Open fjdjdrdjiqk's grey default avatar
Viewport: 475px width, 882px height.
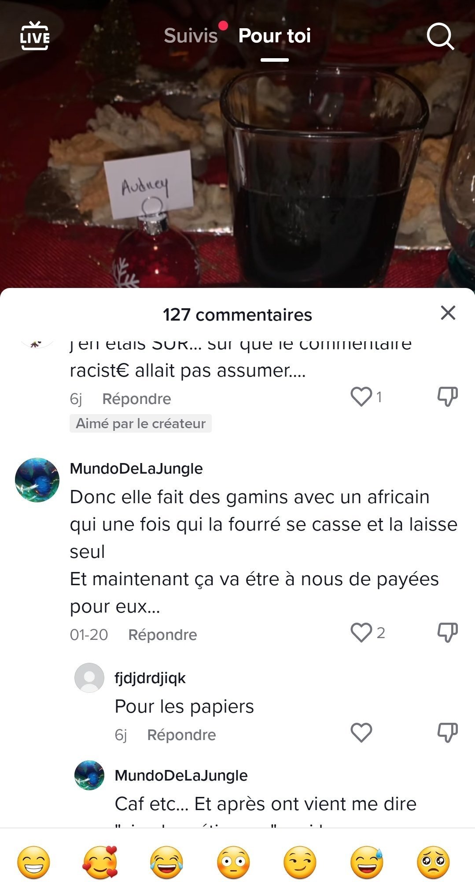(89, 678)
